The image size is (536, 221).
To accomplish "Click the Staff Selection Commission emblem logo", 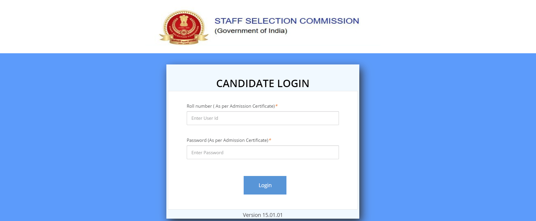I will [183, 26].
